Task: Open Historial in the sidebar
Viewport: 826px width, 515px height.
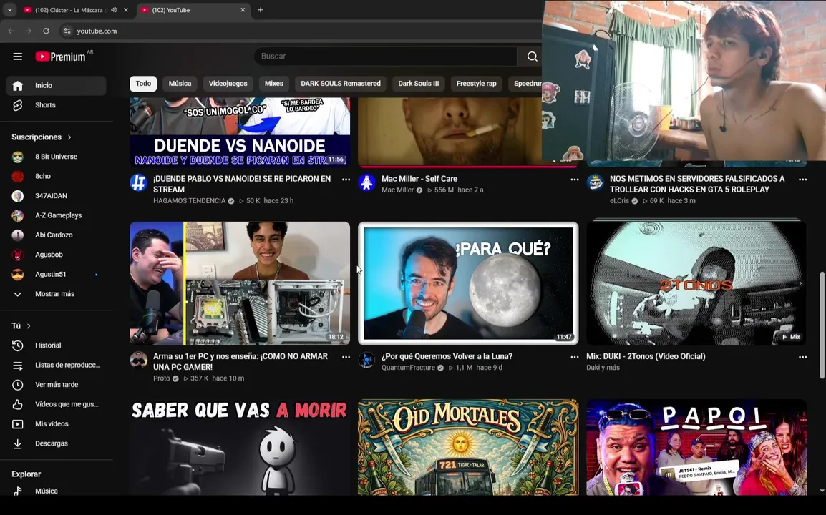Action: [56, 345]
